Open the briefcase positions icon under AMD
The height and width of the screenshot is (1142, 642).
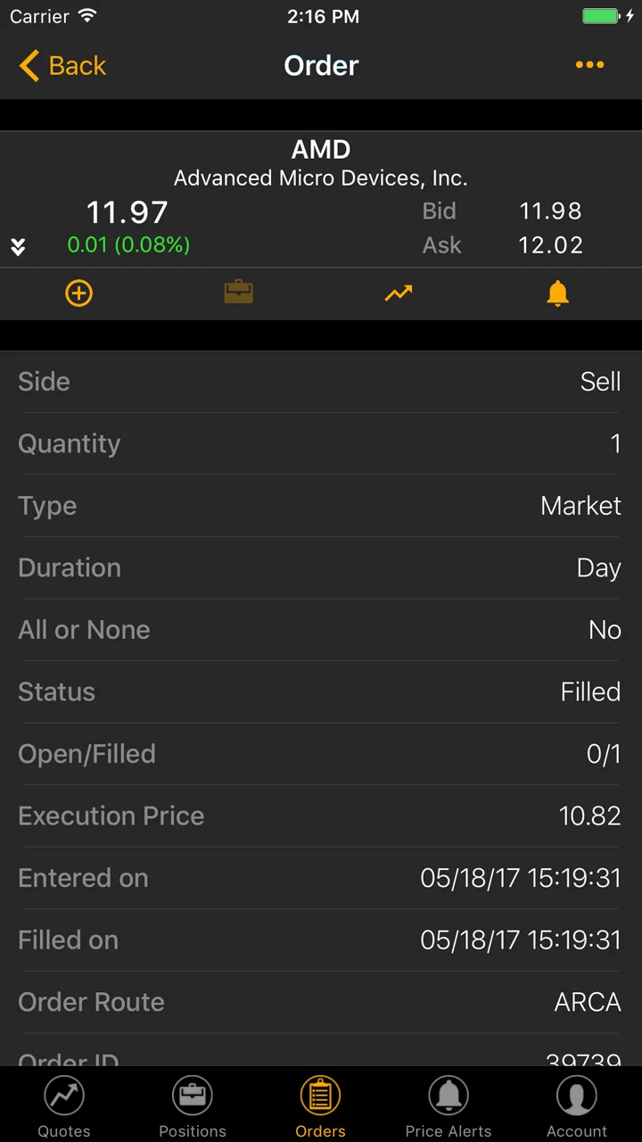239,293
